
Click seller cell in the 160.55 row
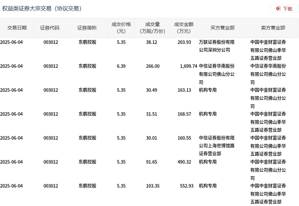[268, 146]
